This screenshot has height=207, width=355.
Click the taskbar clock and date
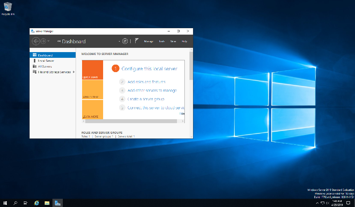pos(337,203)
